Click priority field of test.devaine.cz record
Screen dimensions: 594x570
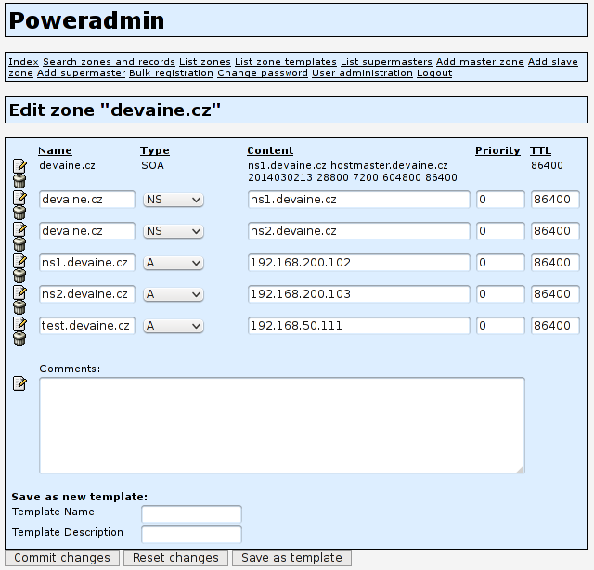500,326
